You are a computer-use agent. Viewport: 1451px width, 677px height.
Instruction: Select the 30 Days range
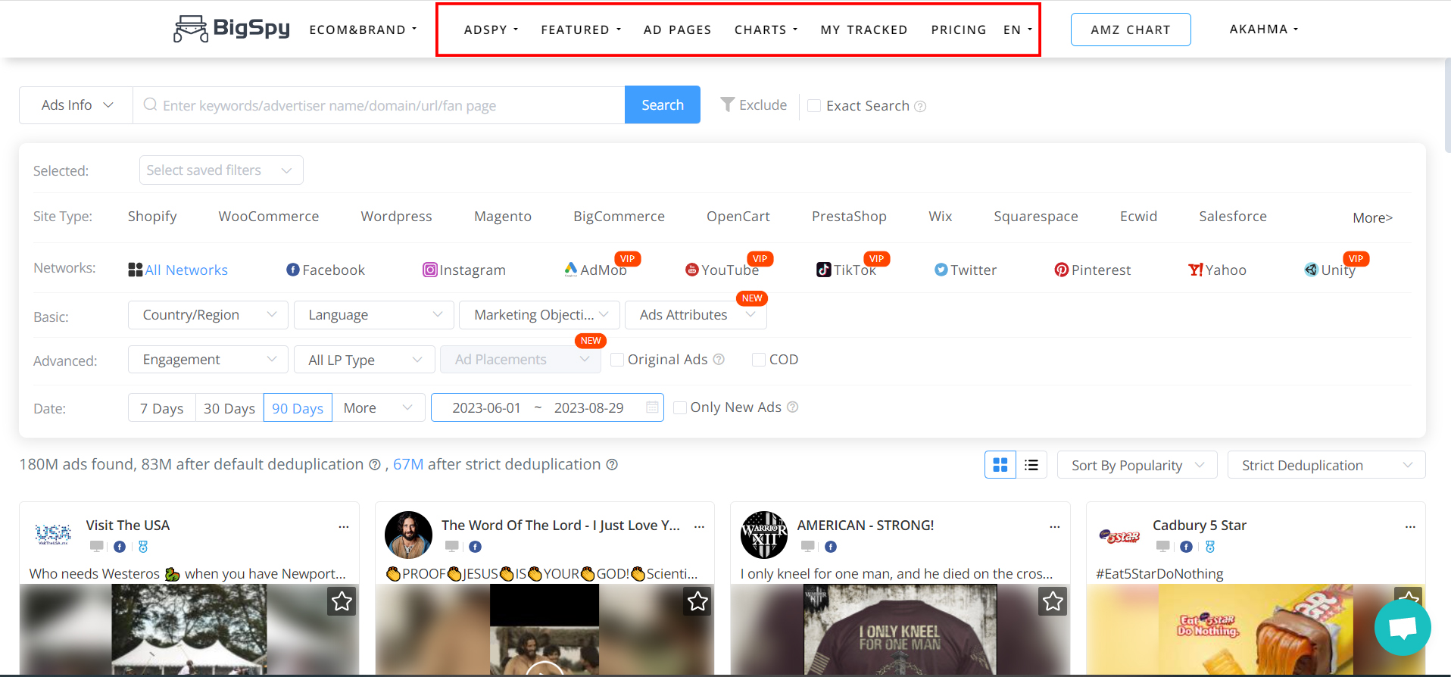(229, 407)
